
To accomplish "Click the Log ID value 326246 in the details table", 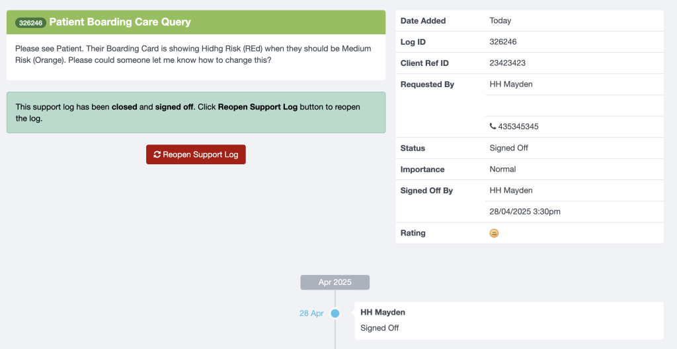I will click(502, 42).
